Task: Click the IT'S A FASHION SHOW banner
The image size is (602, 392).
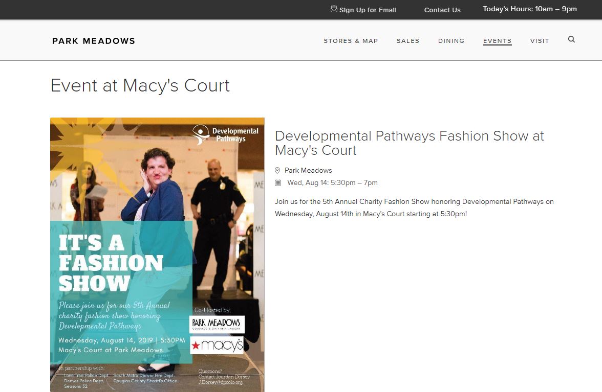Action: click(x=111, y=263)
